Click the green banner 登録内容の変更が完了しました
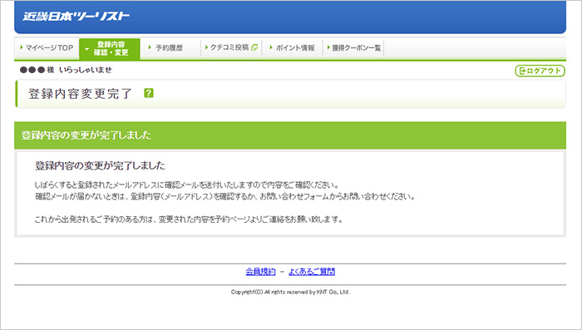Screen dimensions: 582x330 [290, 135]
